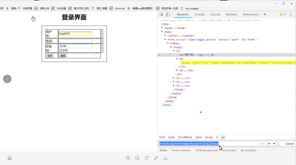Open the DevTools more tabs chevron
The height and width of the screenshot is (165, 296).
pos(265,15)
